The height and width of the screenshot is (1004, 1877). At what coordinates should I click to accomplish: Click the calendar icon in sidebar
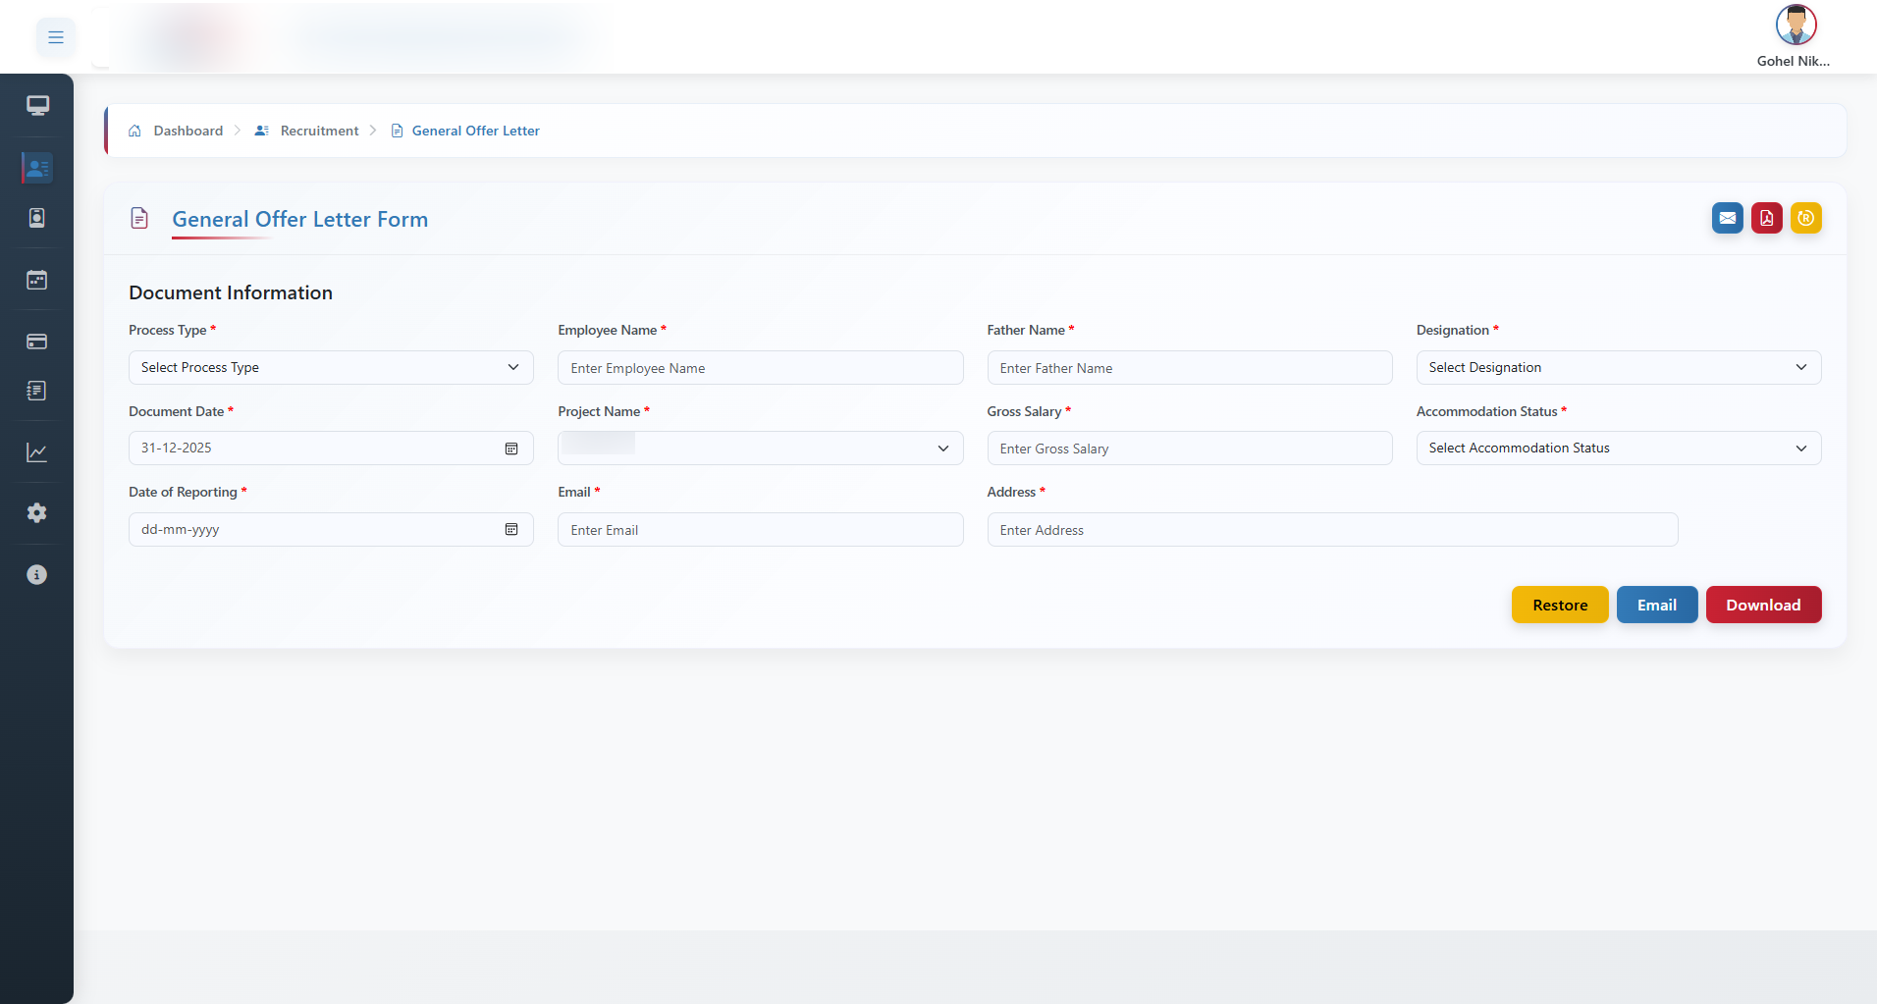(37, 281)
